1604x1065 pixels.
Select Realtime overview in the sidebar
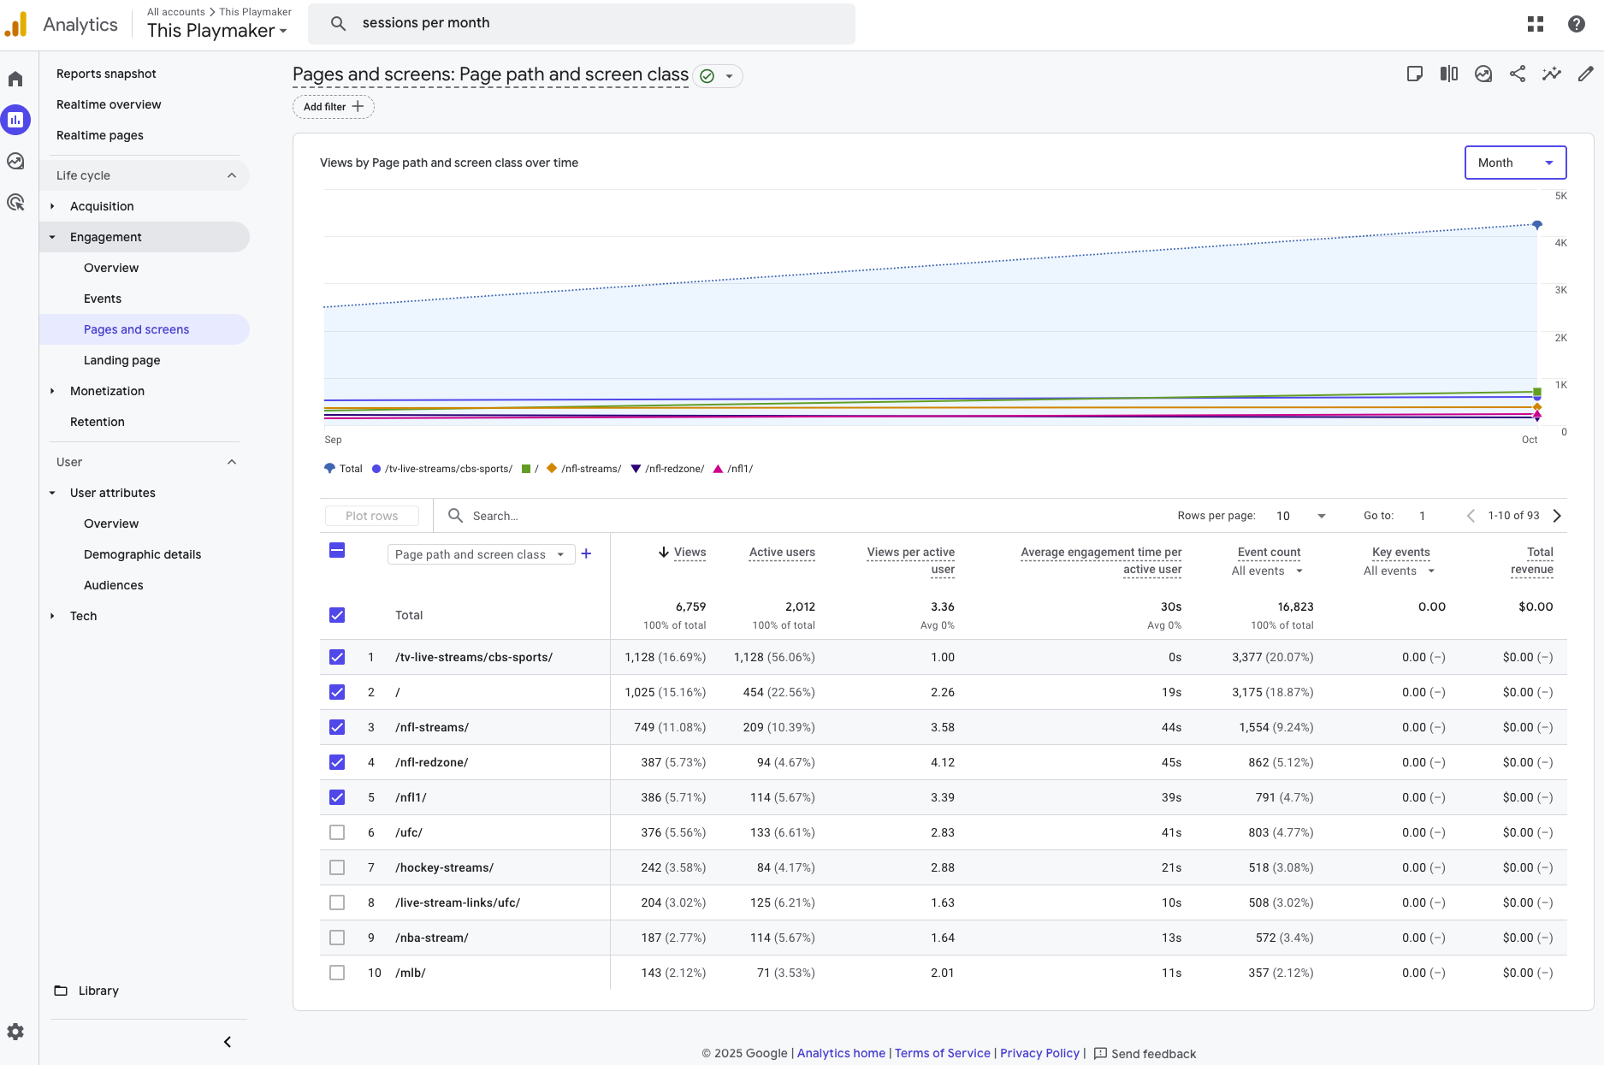click(x=109, y=104)
